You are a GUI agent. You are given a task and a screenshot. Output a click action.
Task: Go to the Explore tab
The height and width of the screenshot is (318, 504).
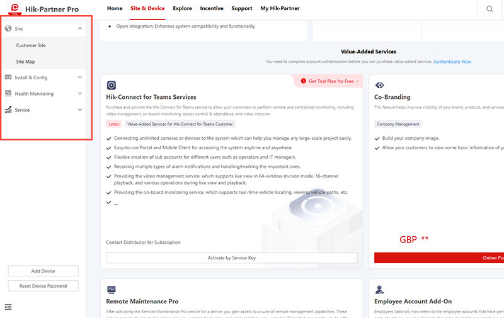tap(182, 8)
